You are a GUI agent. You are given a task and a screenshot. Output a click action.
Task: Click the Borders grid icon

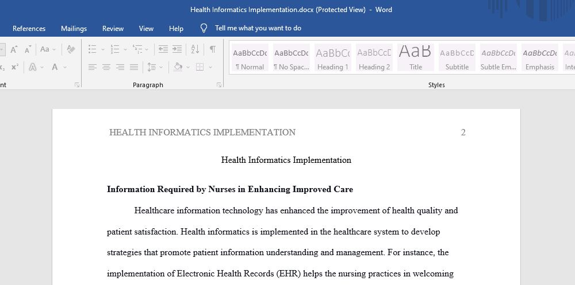(200, 67)
